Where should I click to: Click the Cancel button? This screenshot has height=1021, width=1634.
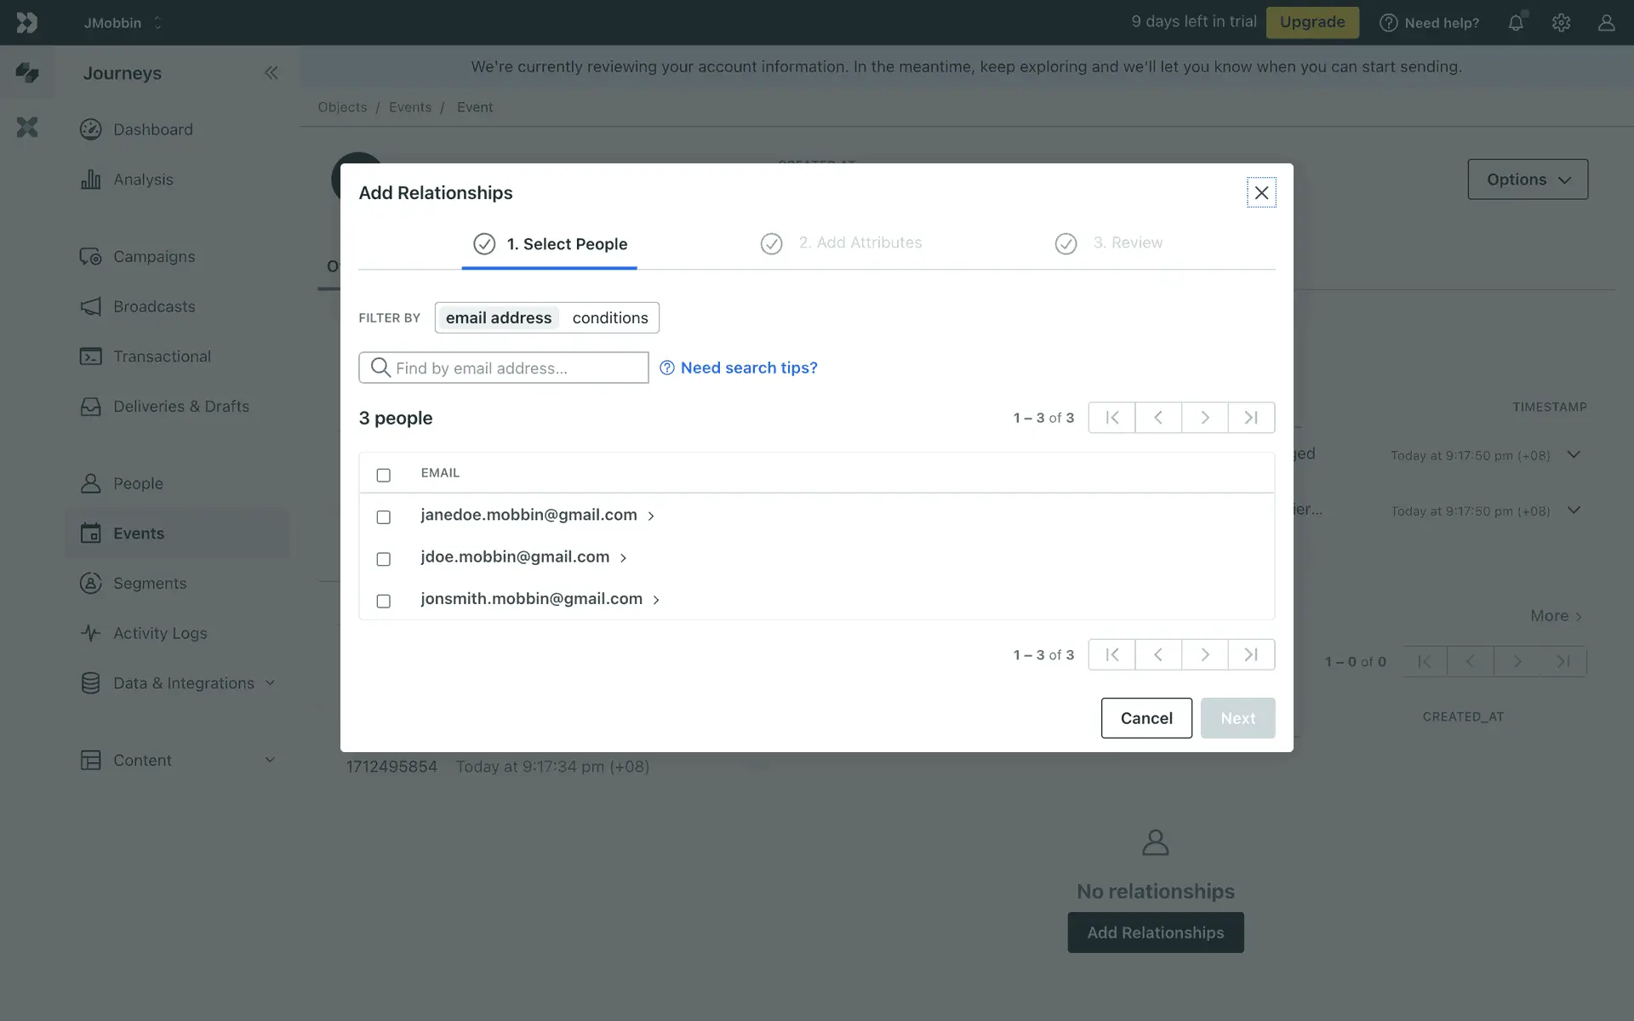[1146, 718]
